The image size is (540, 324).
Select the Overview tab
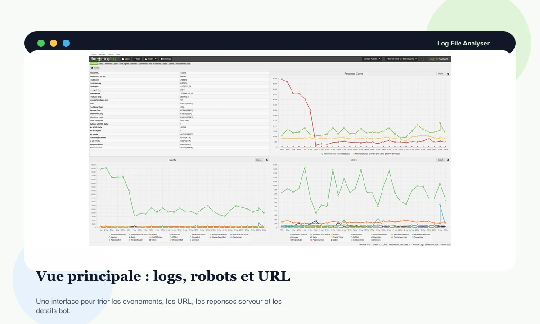click(x=94, y=64)
